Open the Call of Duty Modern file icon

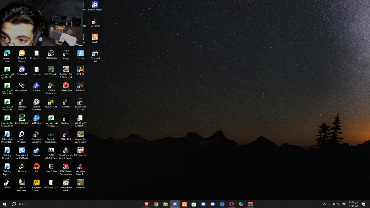point(80,121)
